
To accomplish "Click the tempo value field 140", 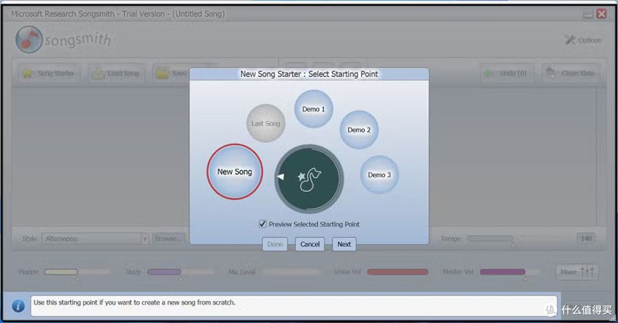I will (x=586, y=239).
